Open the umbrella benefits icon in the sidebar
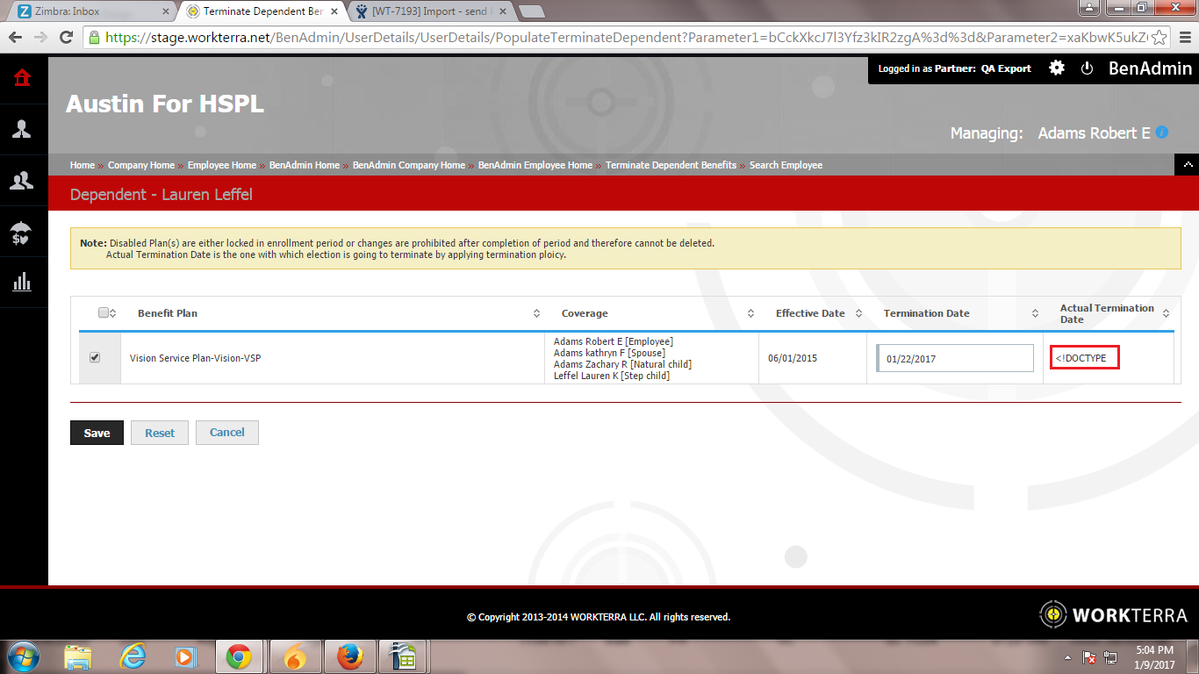The image size is (1199, 674). [22, 232]
